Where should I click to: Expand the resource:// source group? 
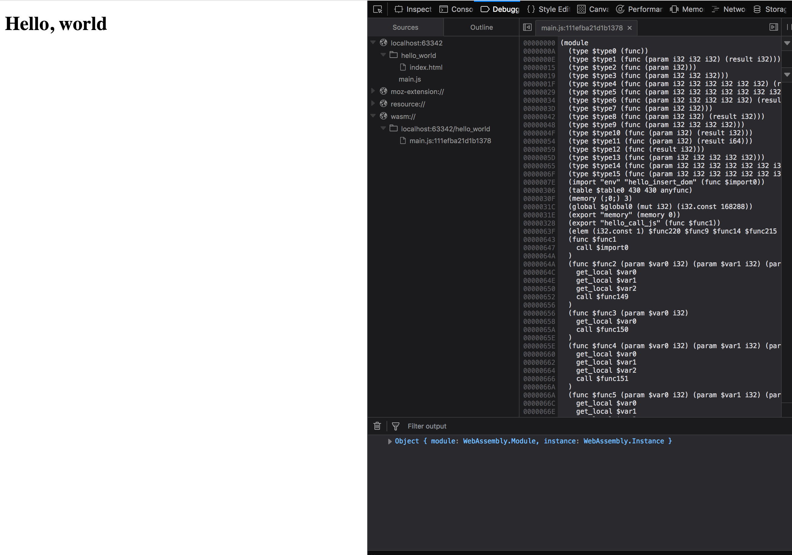(373, 103)
